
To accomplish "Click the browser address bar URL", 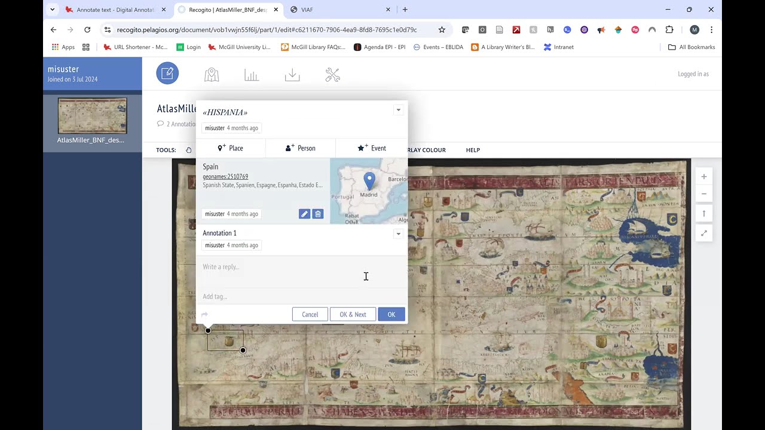I will pyautogui.click(x=267, y=30).
